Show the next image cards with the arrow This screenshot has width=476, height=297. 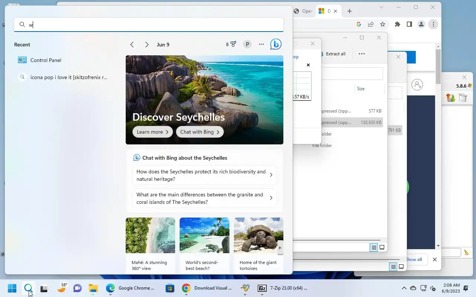[280, 248]
